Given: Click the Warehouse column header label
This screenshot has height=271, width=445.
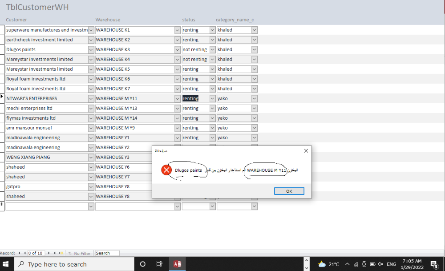Looking at the screenshot, I should pos(108,20).
